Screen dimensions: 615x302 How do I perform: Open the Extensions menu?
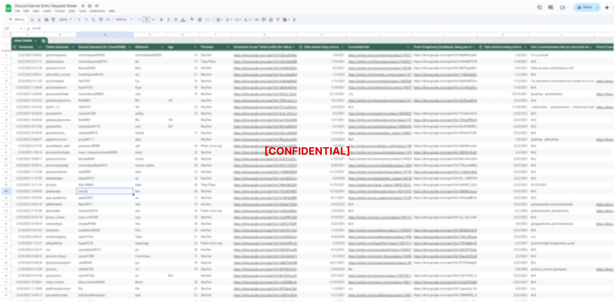pyautogui.click(x=97, y=11)
